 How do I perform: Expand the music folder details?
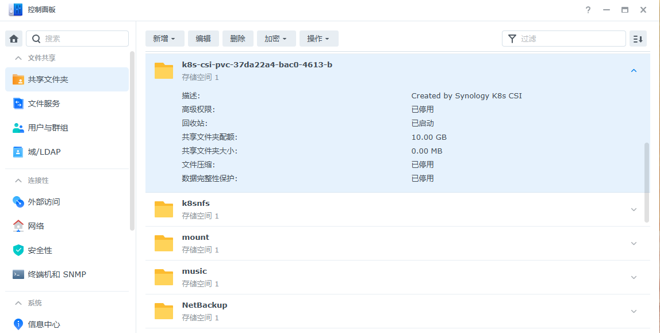(x=634, y=277)
